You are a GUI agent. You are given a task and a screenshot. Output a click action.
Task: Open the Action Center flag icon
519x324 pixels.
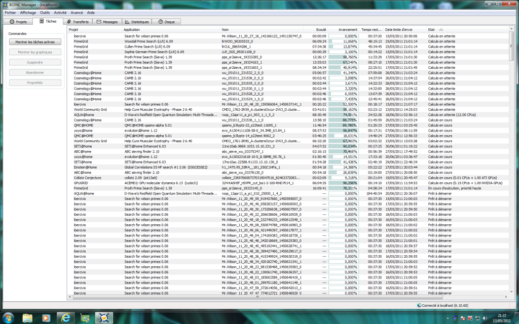(x=463, y=318)
